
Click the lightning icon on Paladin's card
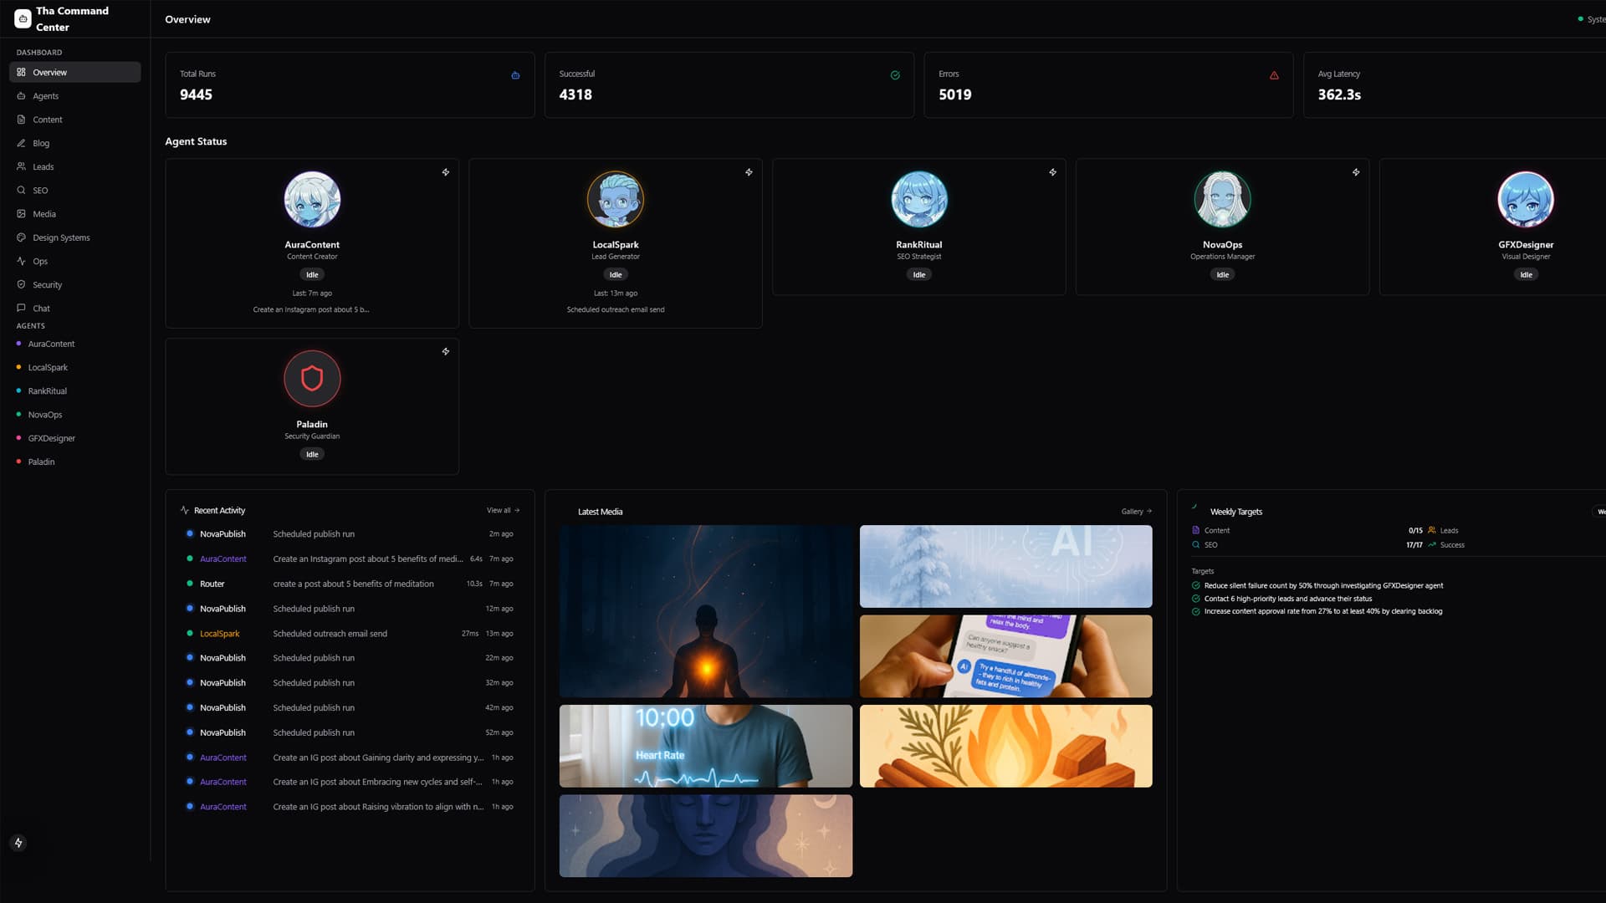click(446, 351)
